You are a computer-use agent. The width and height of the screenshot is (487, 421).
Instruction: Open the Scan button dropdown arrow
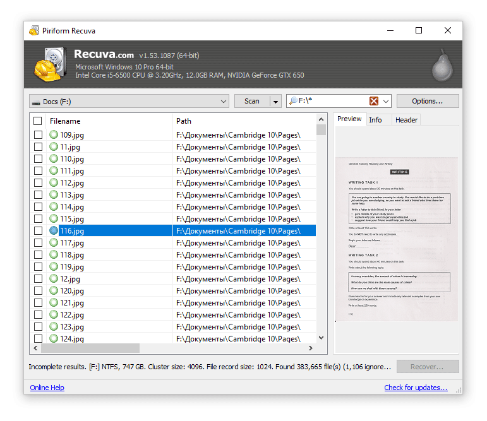coord(275,101)
